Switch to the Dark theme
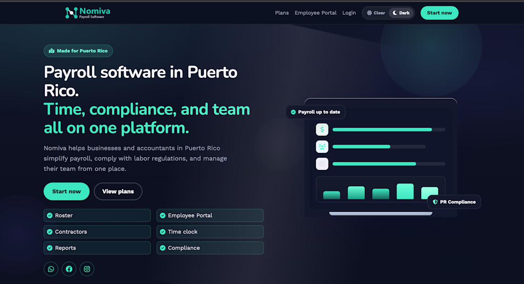The height and width of the screenshot is (284, 524). point(401,13)
